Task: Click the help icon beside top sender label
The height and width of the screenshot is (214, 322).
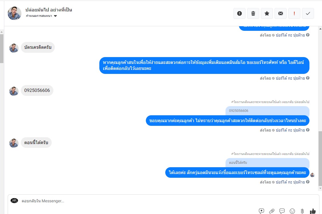Action: point(308,35)
